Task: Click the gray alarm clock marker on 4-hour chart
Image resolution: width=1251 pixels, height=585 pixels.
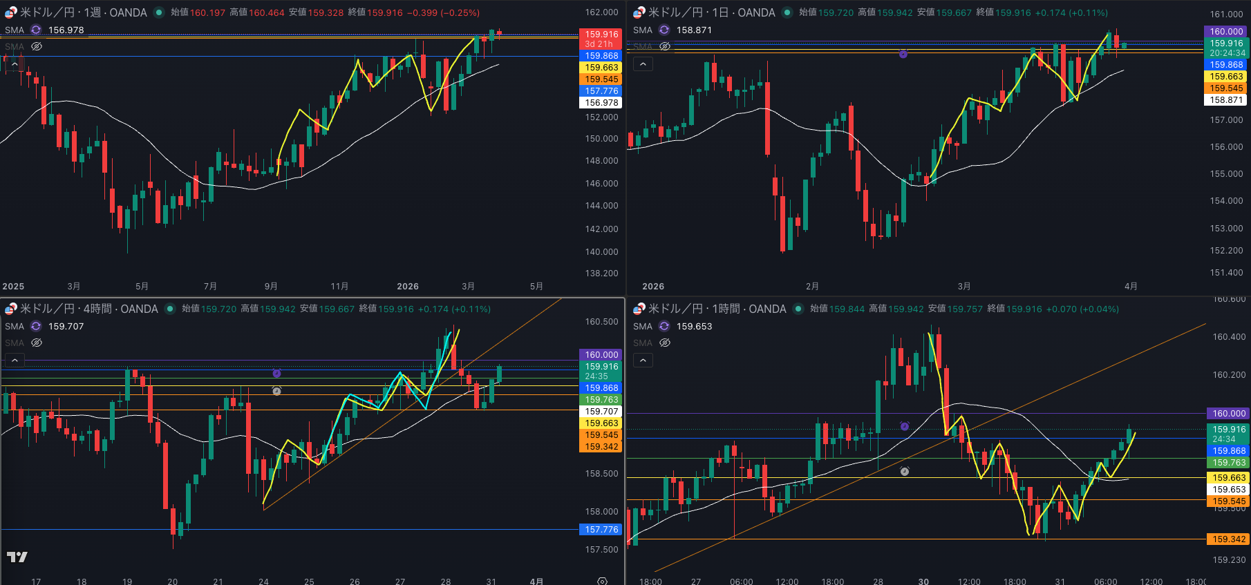Action: tap(276, 391)
